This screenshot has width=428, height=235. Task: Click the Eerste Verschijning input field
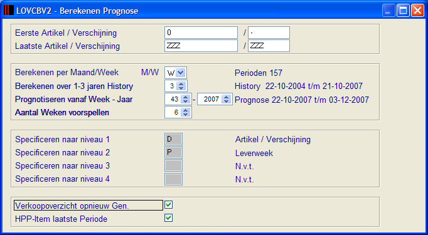click(x=269, y=33)
